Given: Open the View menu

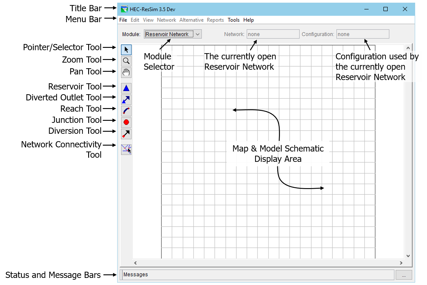Looking at the screenshot, I should [148, 20].
